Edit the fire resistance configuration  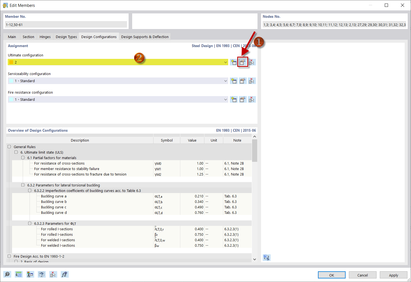pos(243,99)
